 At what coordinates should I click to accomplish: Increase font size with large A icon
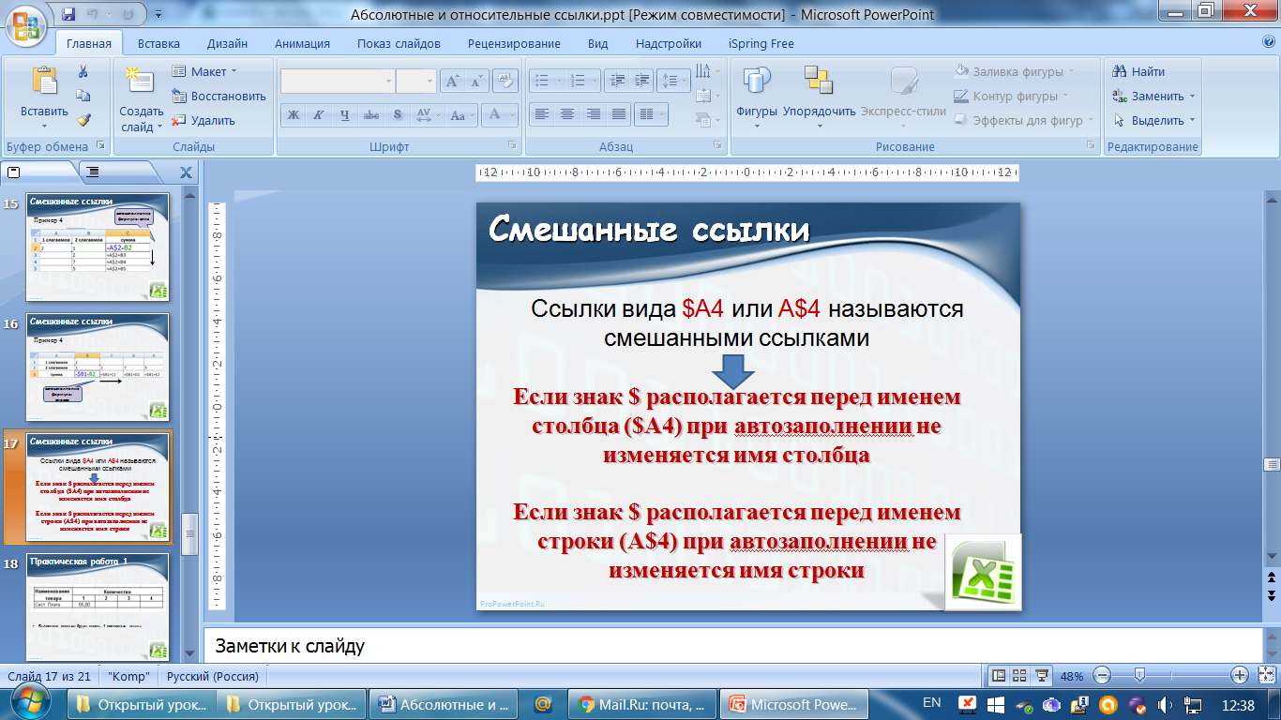tap(453, 82)
